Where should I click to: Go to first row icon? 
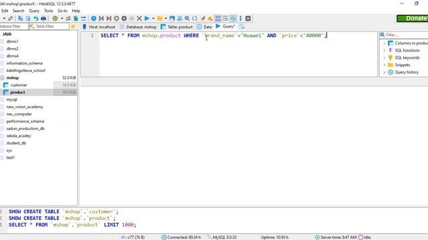click(x=101, y=19)
